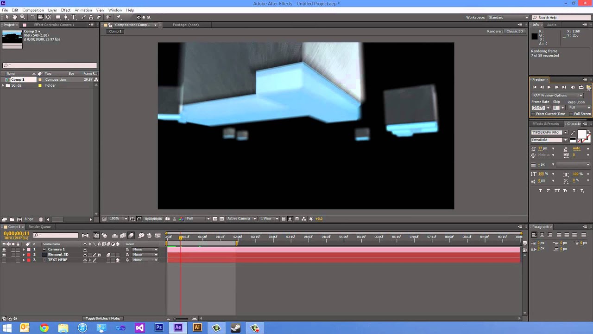The image size is (593, 334).
Task: Click Toggle Switches / Modes button
Action: click(103, 318)
